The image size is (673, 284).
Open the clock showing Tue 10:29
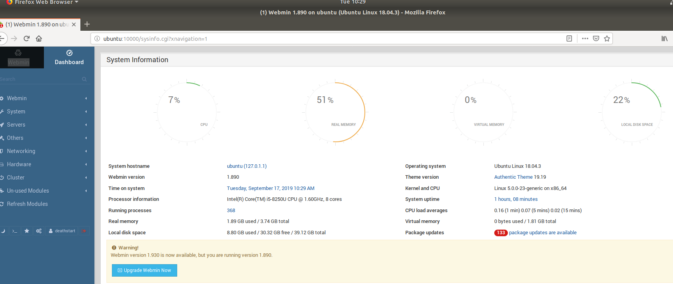pos(353,2)
